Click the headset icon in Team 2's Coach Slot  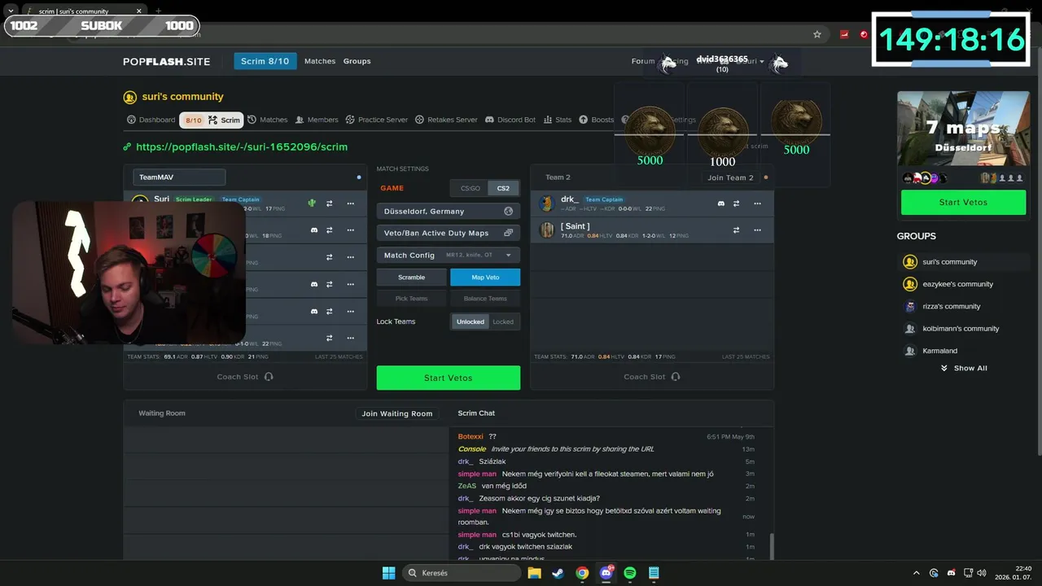click(676, 377)
